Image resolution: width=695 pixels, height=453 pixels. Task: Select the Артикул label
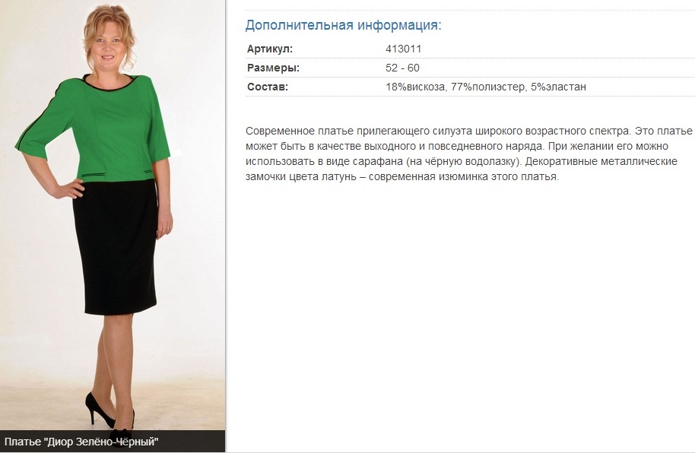(x=269, y=49)
